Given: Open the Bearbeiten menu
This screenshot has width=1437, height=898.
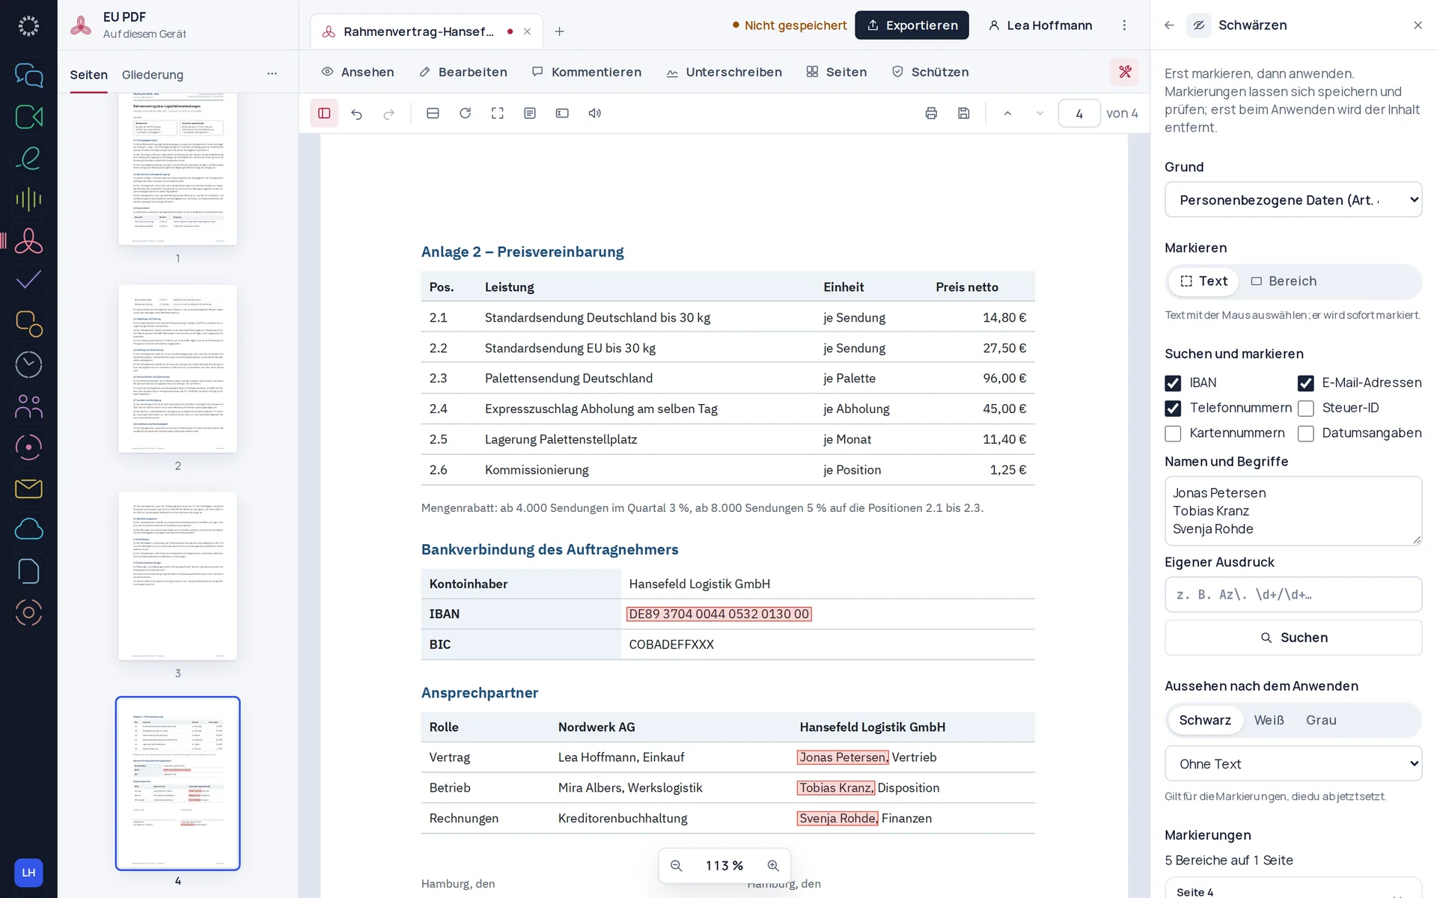Looking at the screenshot, I should [x=463, y=72].
